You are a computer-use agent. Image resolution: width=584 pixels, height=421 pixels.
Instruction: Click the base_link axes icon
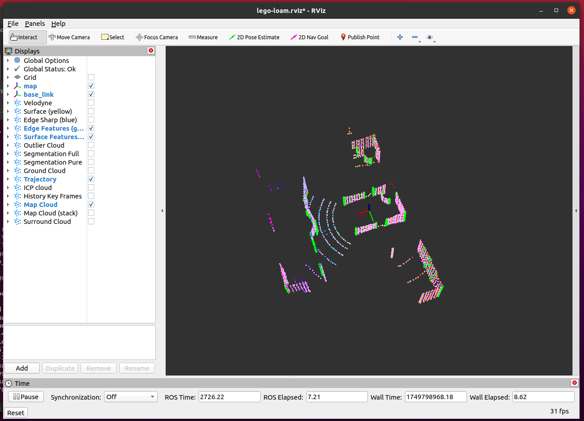point(17,94)
